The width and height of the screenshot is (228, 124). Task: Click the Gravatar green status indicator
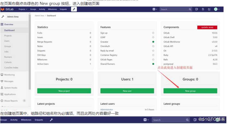coord(153,42)
